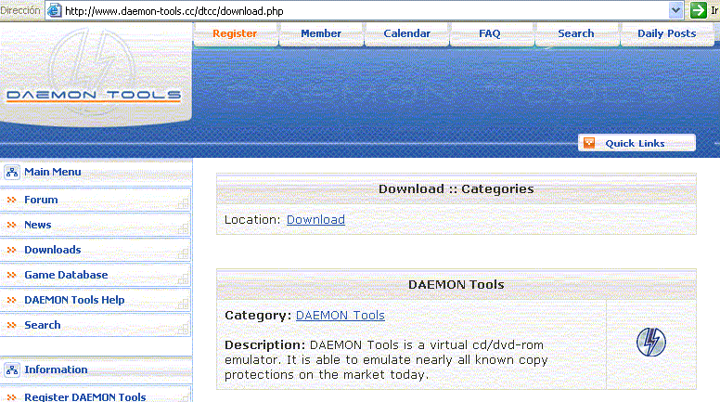Click the orange arrows icon beside DAEMON Tools Help
The image size is (720, 402).
[11, 300]
